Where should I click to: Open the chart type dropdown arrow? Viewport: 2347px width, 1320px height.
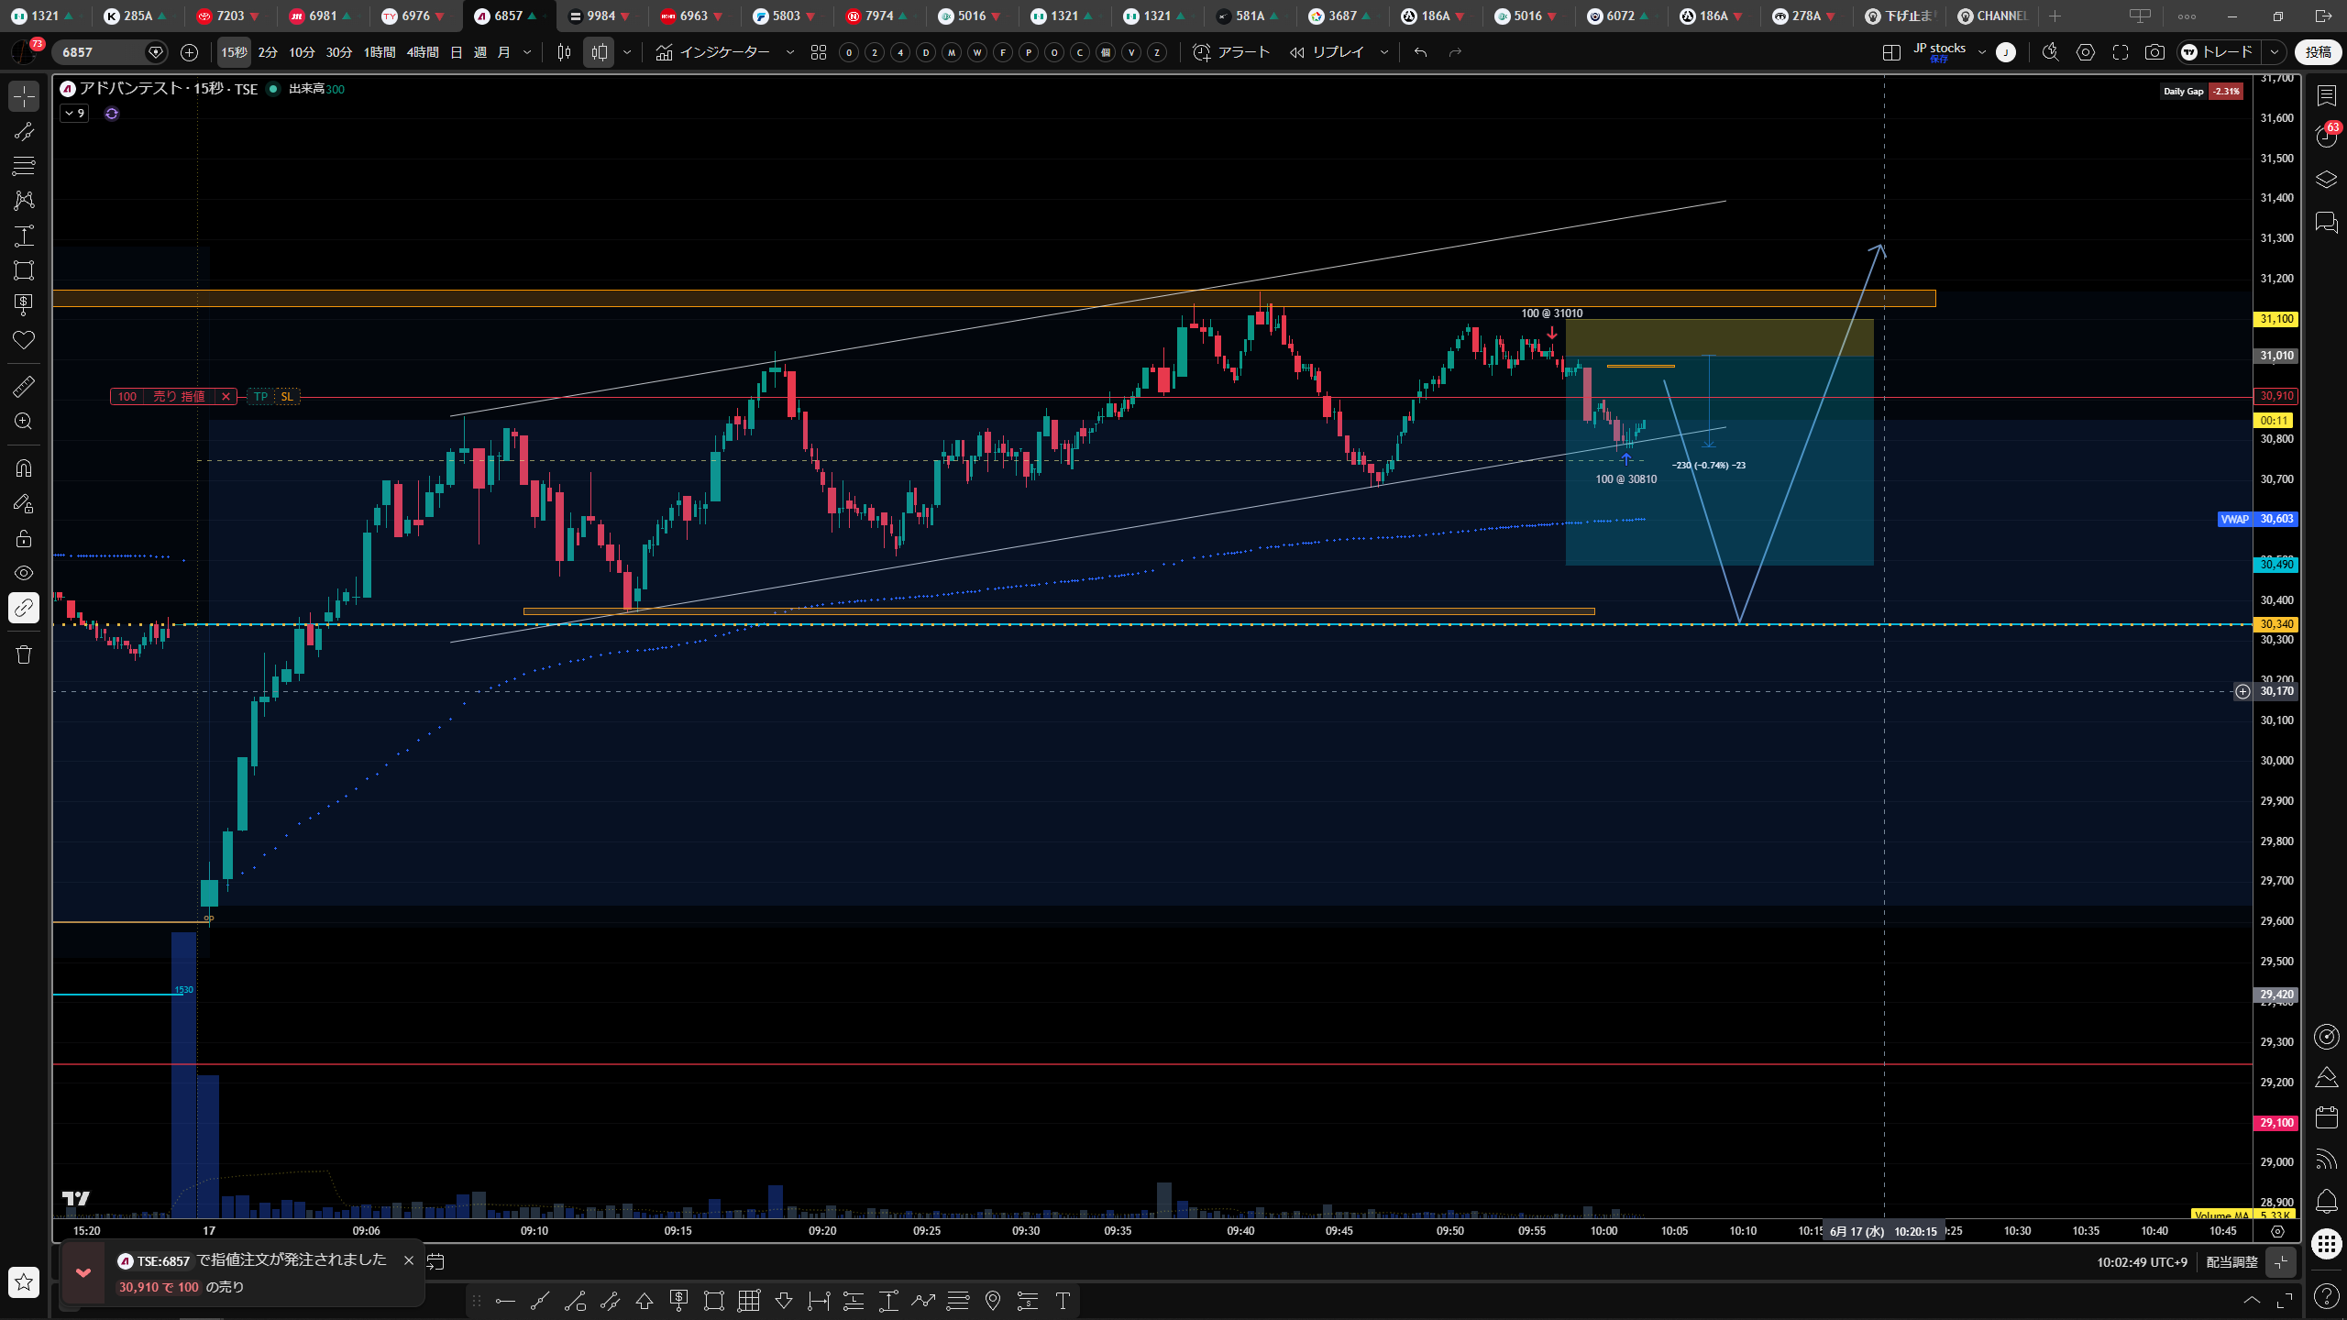pos(627,52)
